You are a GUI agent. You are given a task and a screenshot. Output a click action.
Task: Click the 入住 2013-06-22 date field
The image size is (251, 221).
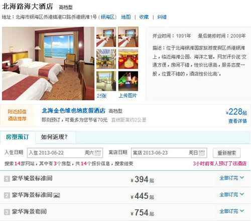tap(65, 153)
